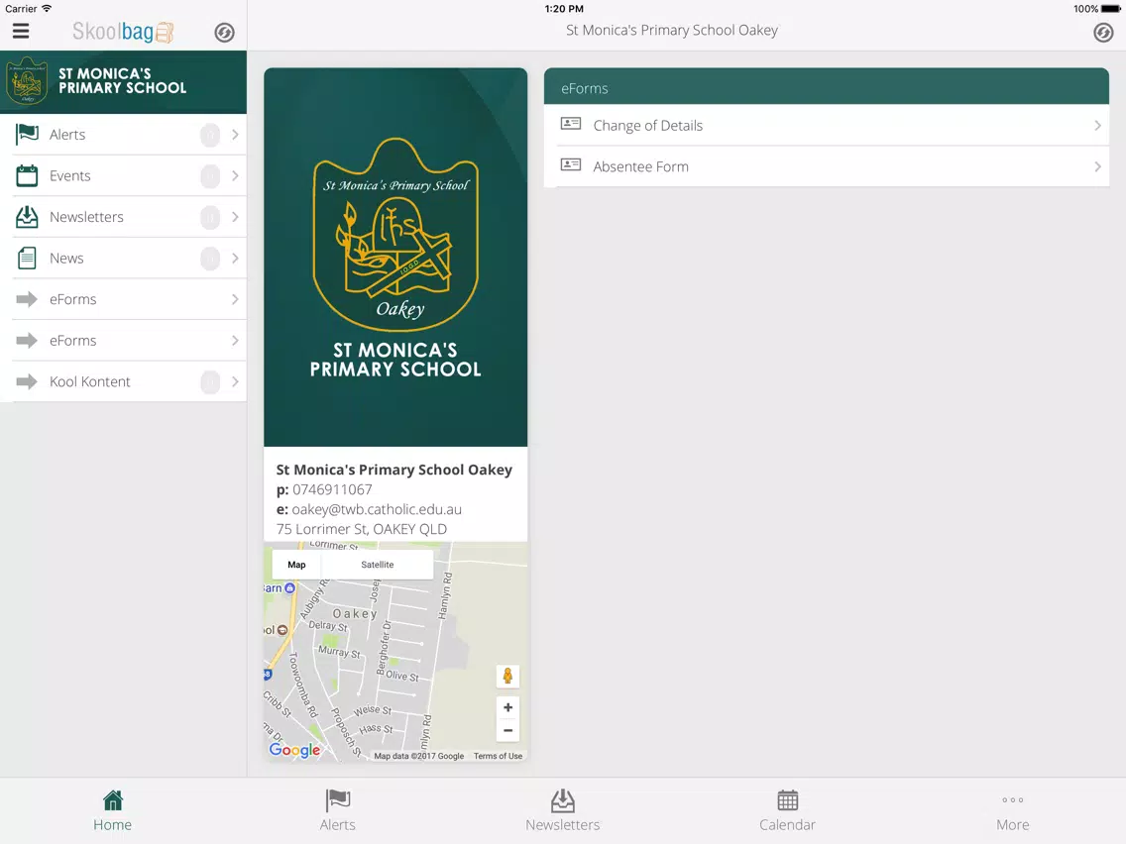
Task: Click the arrow icon of first eForms row
Action: [27, 298]
